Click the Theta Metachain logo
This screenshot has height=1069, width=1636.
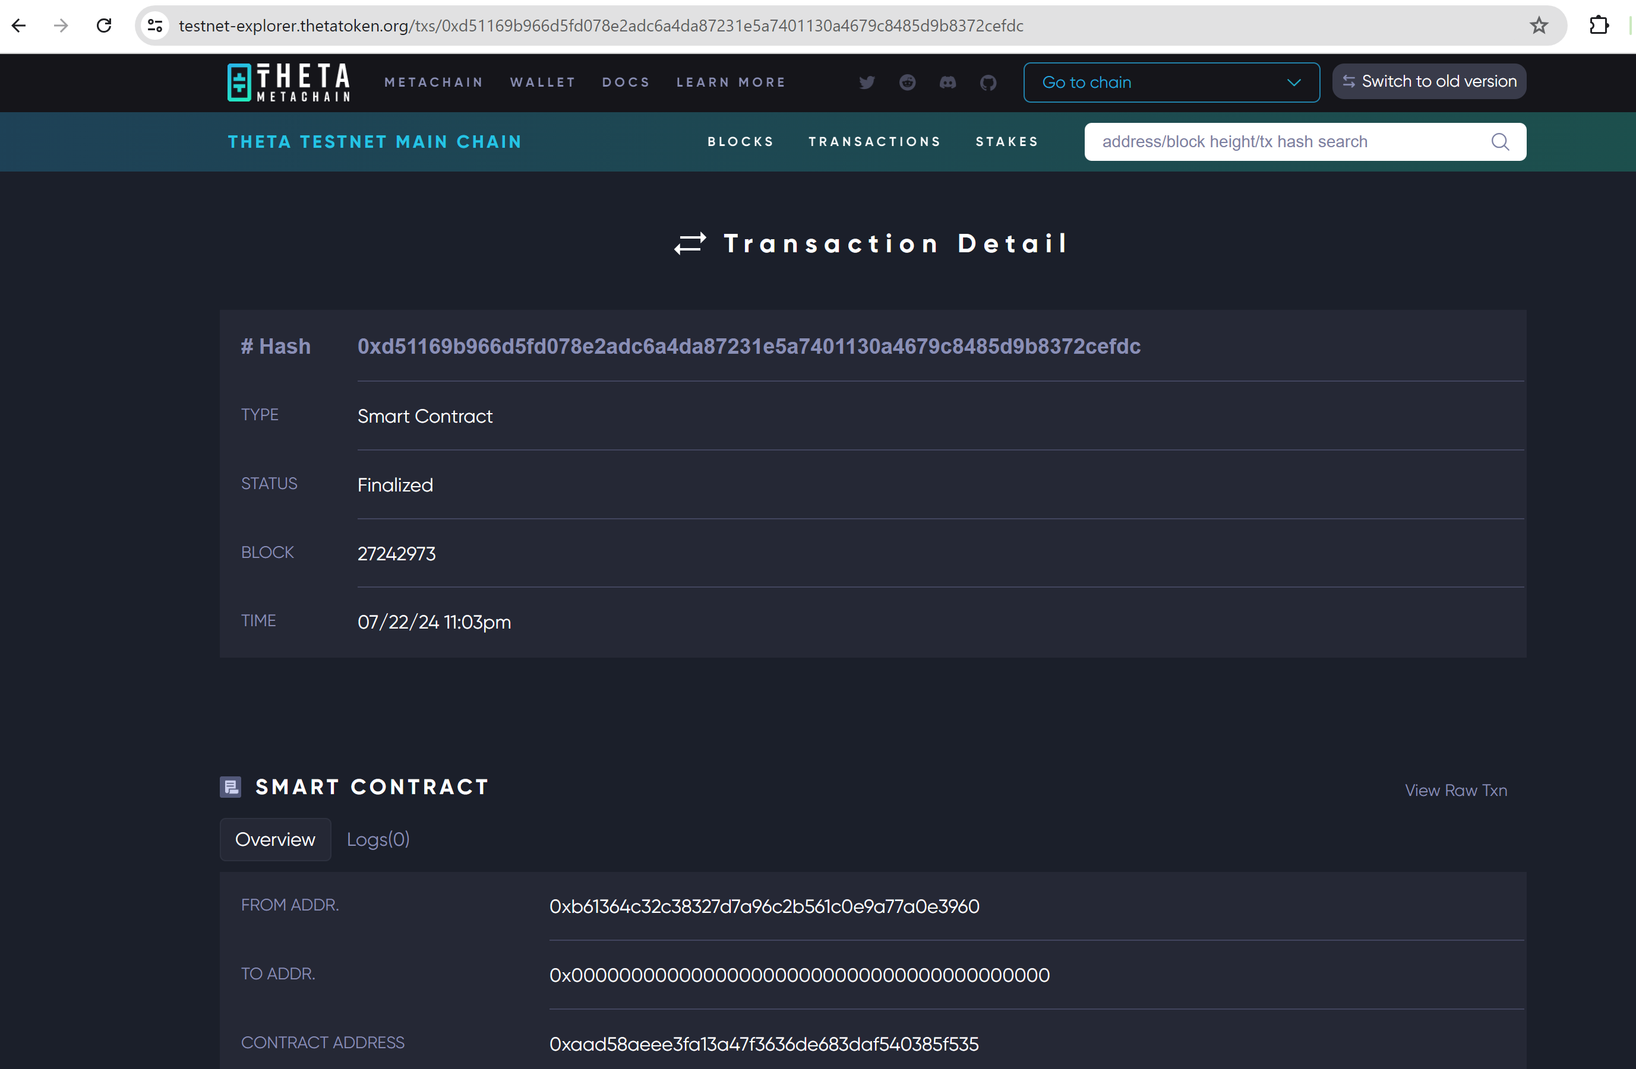tap(289, 83)
